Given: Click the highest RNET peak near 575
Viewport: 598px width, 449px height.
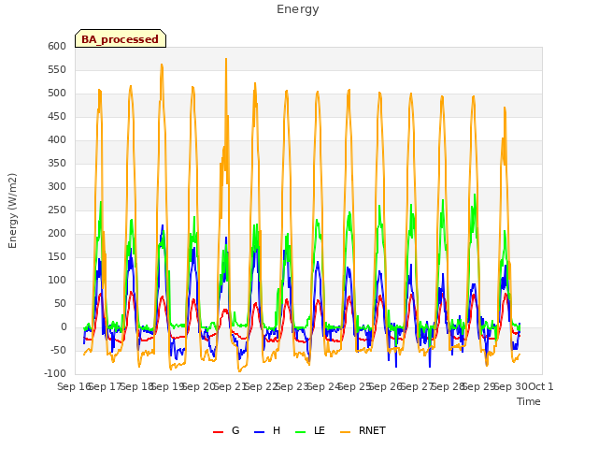Looking at the screenshot, I should click(x=226, y=59).
